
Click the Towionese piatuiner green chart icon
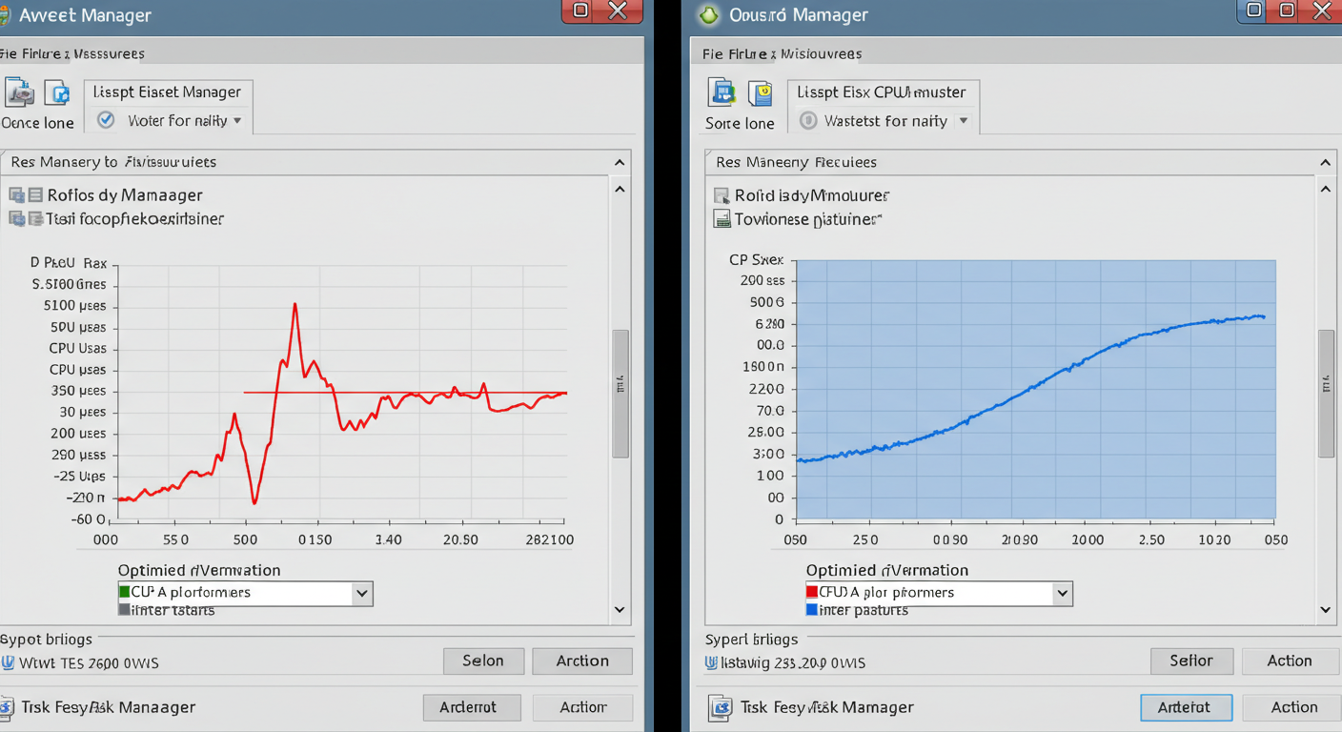722,218
